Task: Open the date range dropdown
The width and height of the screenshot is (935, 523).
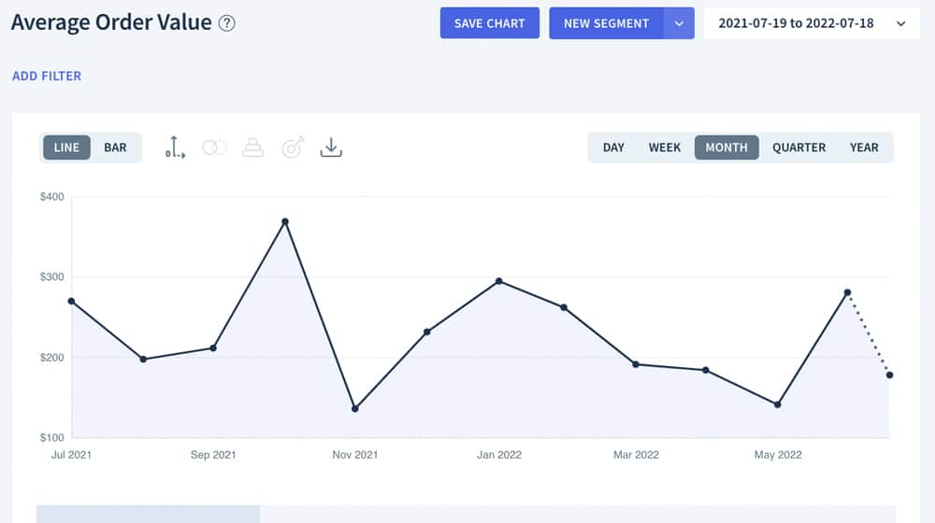Action: pos(812,23)
